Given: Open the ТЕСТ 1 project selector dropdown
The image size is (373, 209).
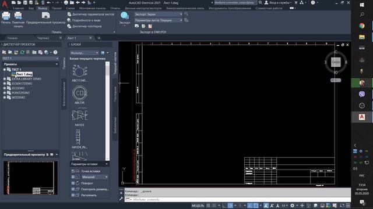Looking at the screenshot, I should click(30, 58).
